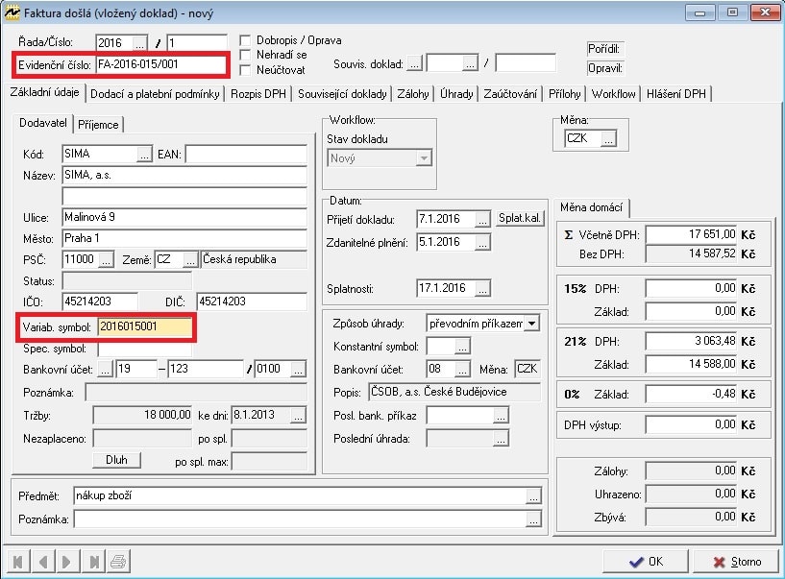Open bank code 0100 lookup button

point(299,370)
